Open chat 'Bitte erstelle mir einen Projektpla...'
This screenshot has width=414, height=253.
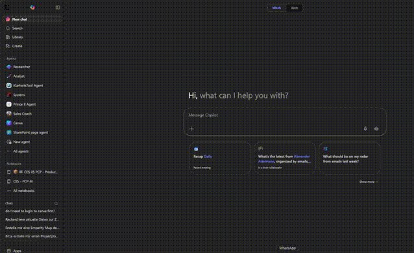32,236
